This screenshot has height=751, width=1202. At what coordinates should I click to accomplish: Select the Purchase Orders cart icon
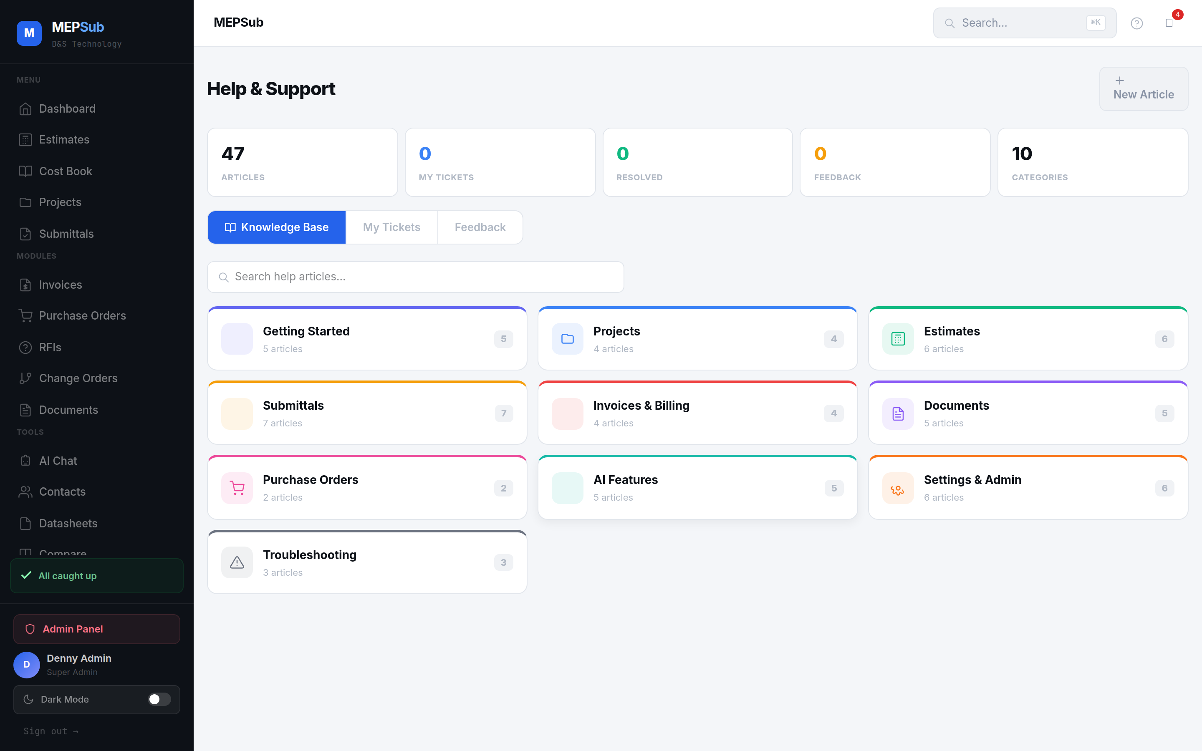click(x=26, y=315)
